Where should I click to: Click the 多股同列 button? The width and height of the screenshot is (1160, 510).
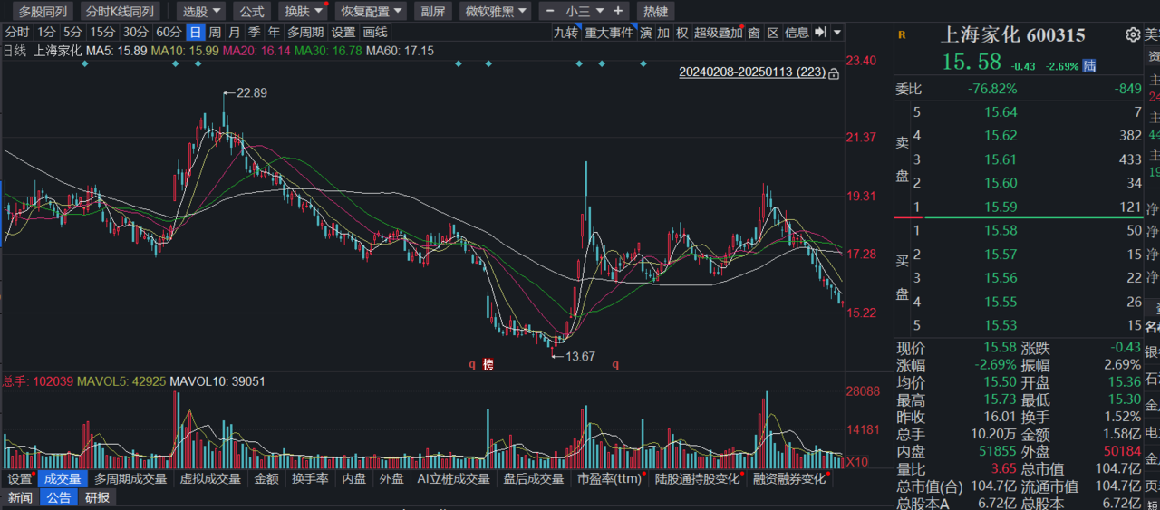point(43,11)
